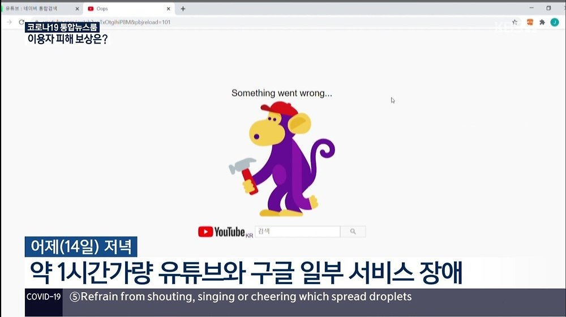
Task: Go forward in browser history
Action: pyautogui.click(x=9, y=22)
